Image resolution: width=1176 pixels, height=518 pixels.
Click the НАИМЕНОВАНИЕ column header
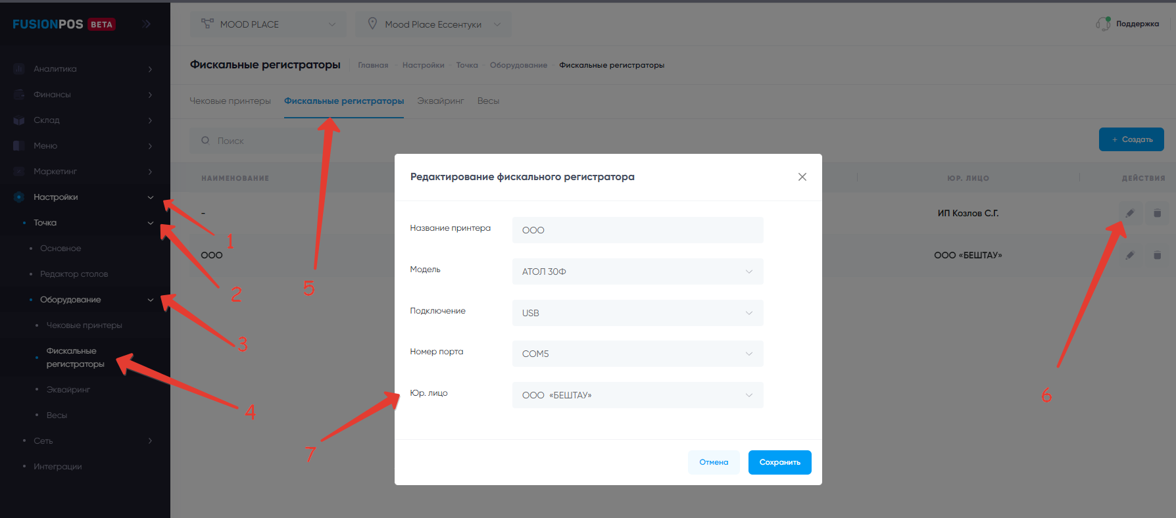(235, 178)
